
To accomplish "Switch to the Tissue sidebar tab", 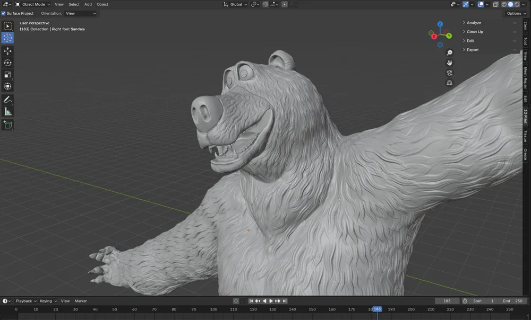I will [526, 136].
